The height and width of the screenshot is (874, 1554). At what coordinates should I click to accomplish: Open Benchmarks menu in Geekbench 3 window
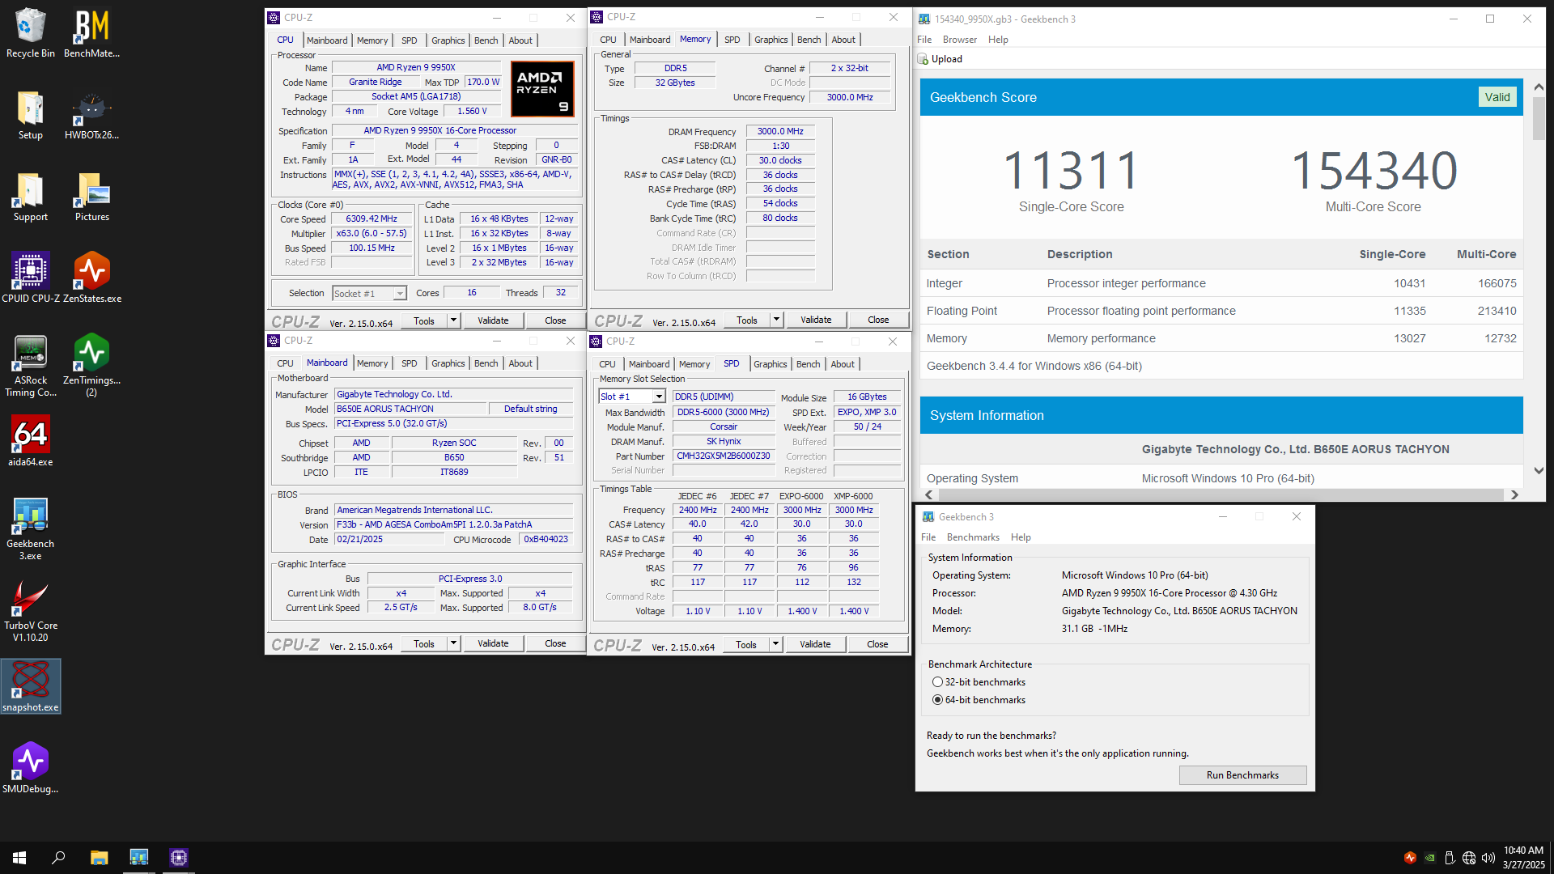click(973, 537)
